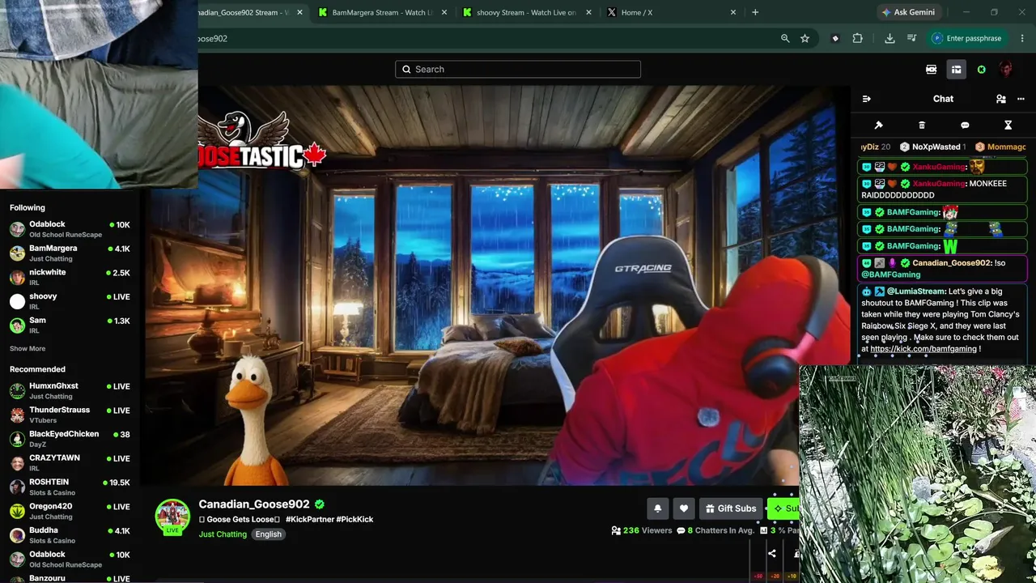The image size is (1036, 583).
Task: Open CRAZYTAWN in Recommended channels
Action: coord(70,462)
